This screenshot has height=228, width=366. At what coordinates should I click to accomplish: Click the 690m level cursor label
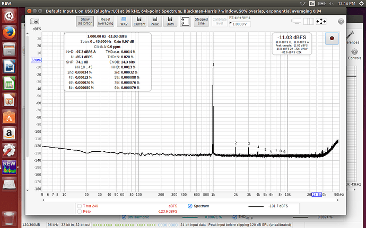[36, 60]
